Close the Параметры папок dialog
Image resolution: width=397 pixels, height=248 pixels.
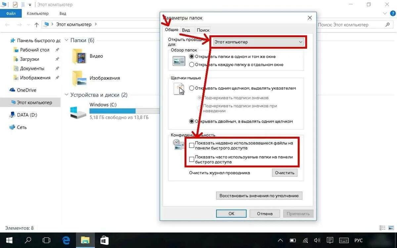click(310, 18)
